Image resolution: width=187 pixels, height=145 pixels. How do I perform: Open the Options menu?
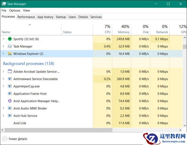tap(15, 11)
